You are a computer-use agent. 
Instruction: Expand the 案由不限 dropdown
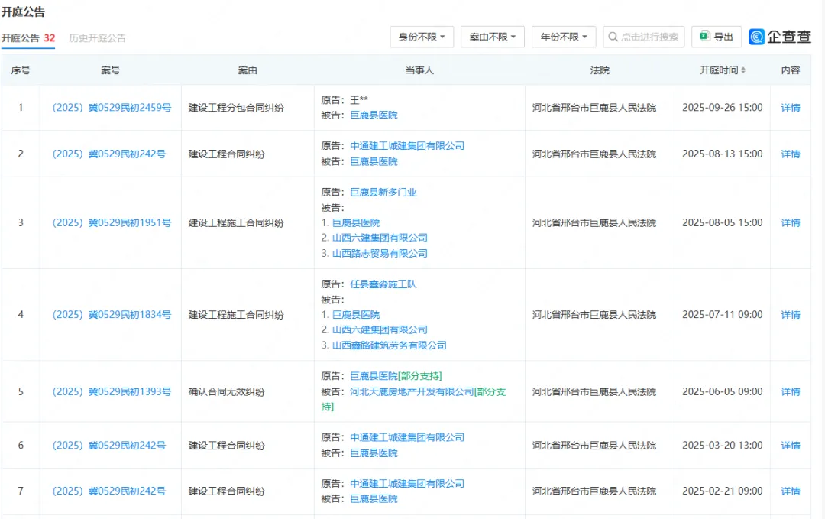[x=492, y=37]
